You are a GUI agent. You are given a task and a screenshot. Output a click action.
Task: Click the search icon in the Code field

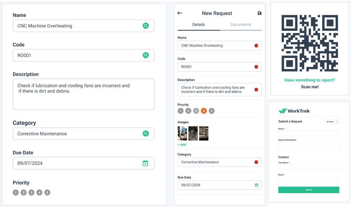145,55
